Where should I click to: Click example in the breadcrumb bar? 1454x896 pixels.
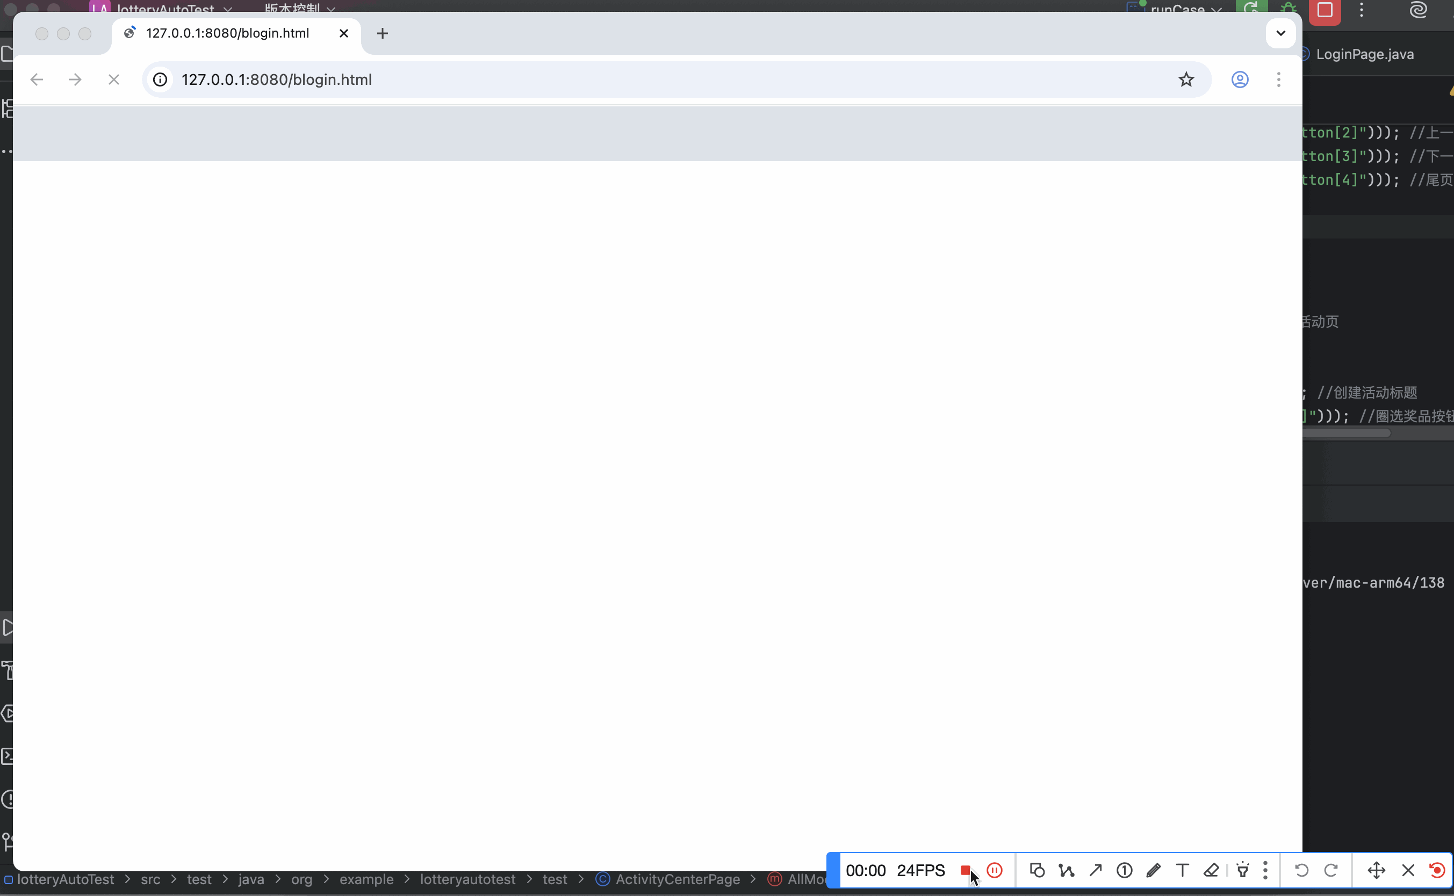[366, 879]
